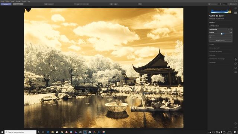Screen dimensions: 238x134
Task: Open the zoom percentage dropdown
Action: point(78,4)
